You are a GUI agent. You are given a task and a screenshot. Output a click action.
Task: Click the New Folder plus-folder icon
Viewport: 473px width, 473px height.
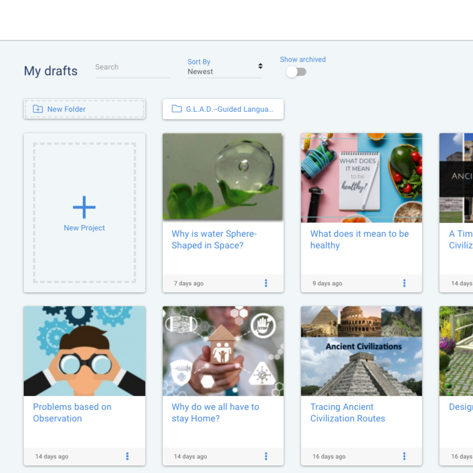(x=38, y=109)
